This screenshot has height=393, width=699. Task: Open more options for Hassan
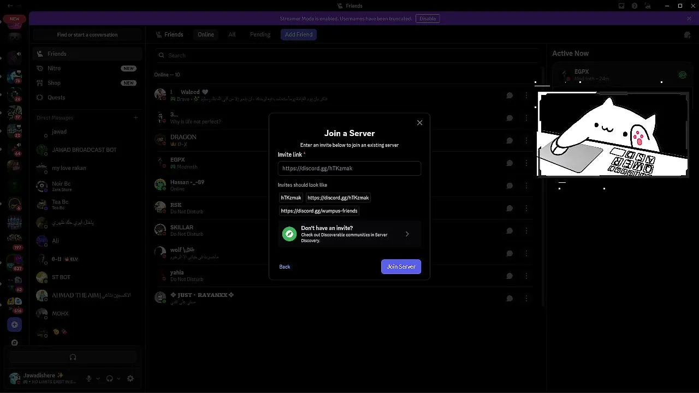[526, 186]
